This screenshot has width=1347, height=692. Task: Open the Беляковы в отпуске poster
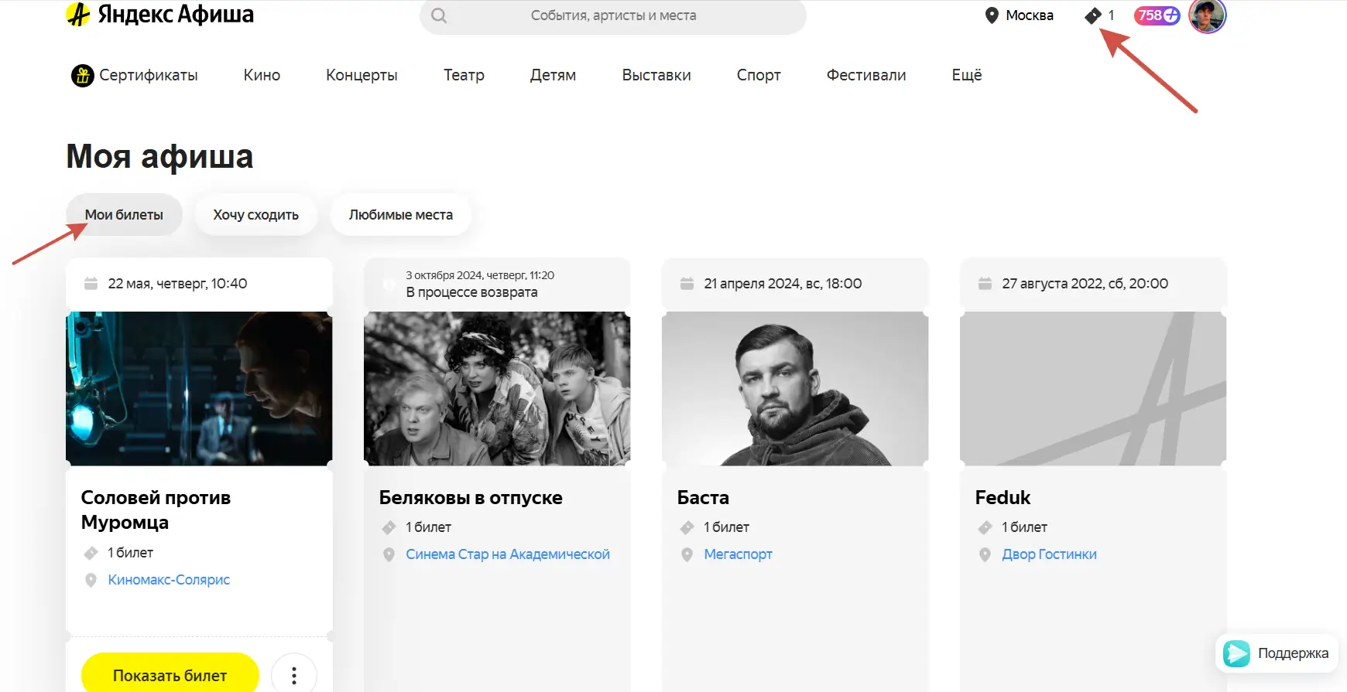[x=497, y=389]
